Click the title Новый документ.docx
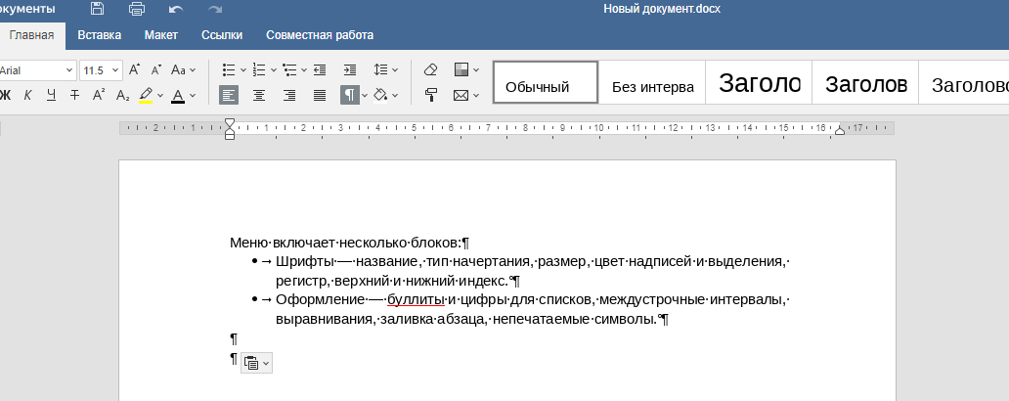The width and height of the screenshot is (1009, 401). point(662,9)
